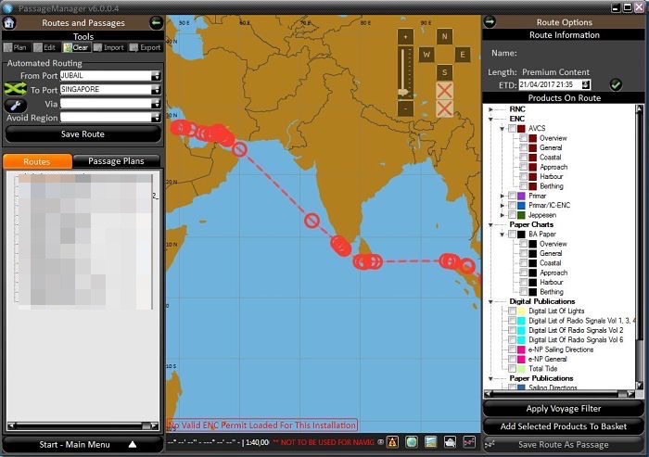Screen dimensions: 649x457
Task: Select the Import tool
Action: pos(109,47)
